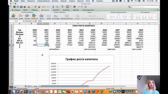Insert a График sparkline
168x94 pixels.
[49, 16]
